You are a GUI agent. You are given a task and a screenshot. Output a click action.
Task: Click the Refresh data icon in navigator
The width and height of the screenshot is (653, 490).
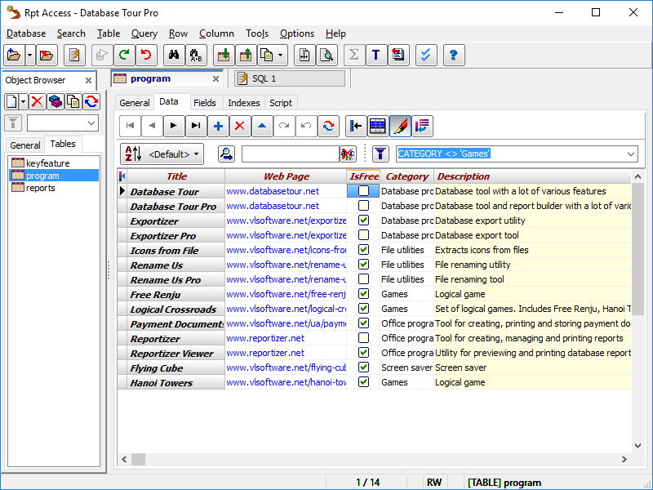click(x=328, y=126)
